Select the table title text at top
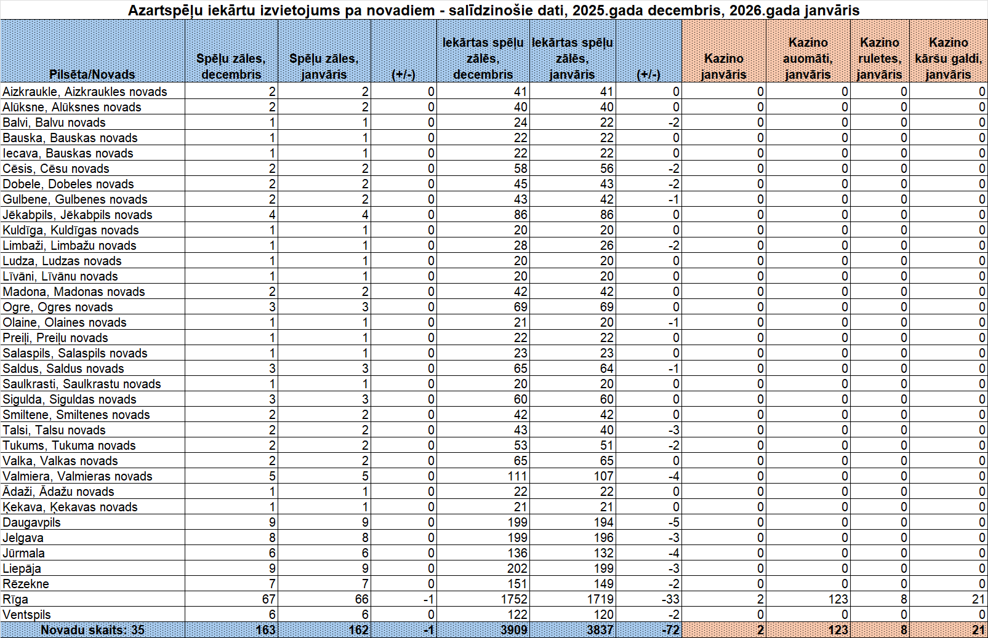The image size is (988, 638). 494,10
